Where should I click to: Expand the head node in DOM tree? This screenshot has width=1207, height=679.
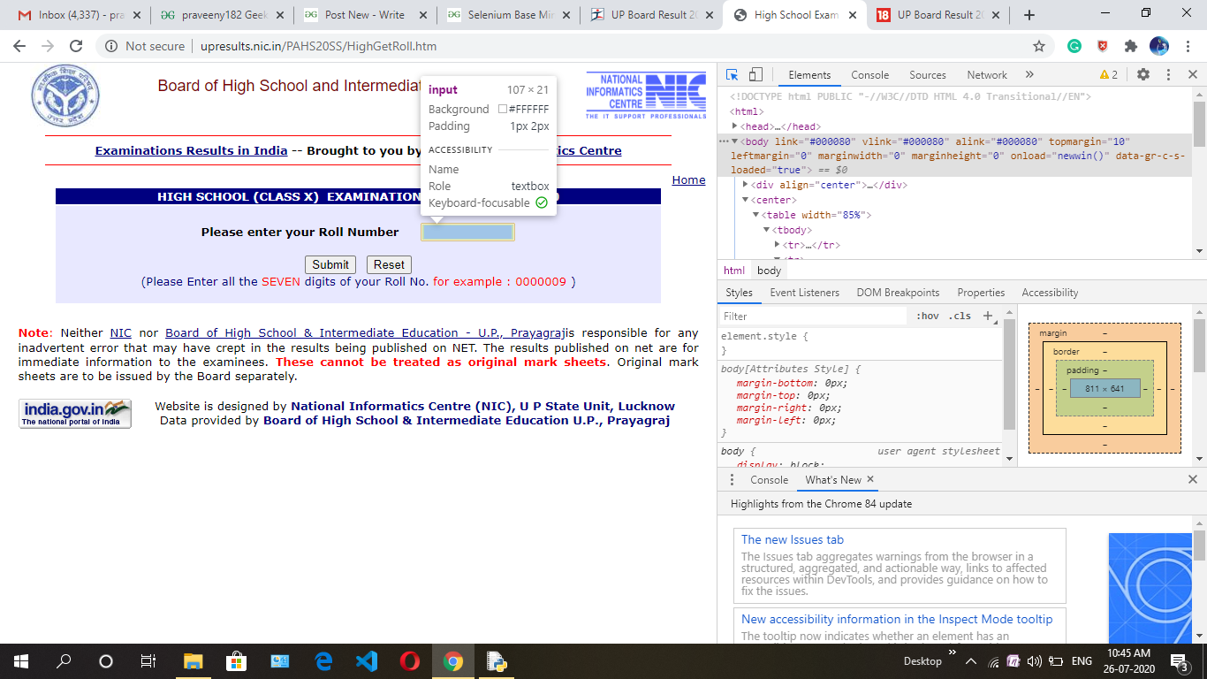pyautogui.click(x=735, y=126)
